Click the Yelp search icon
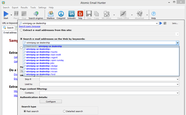The height and width of the screenshot is (115, 186). pos(80,14)
